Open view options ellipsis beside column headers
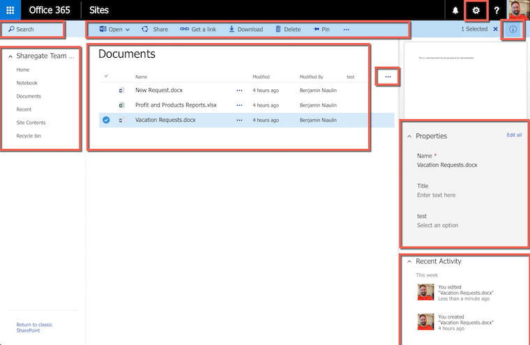This screenshot has height=345, width=530. (388, 77)
